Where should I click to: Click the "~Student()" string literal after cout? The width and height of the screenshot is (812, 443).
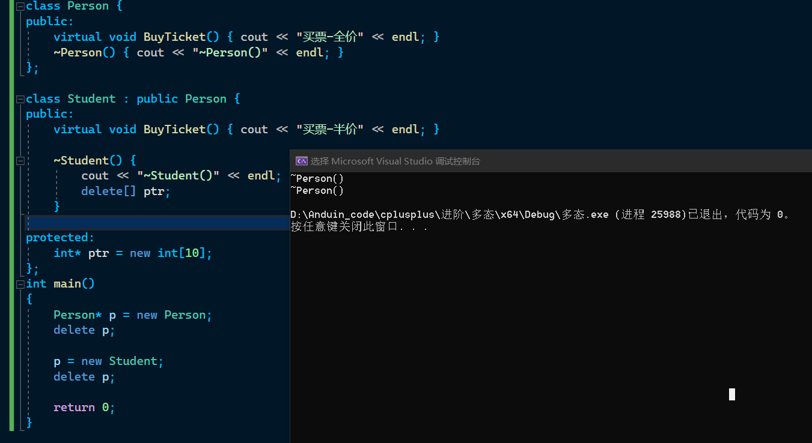coord(179,175)
